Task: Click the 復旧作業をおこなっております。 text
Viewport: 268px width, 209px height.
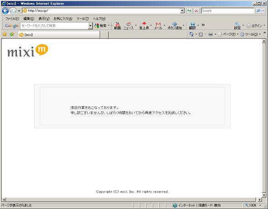Action: (x=95, y=107)
